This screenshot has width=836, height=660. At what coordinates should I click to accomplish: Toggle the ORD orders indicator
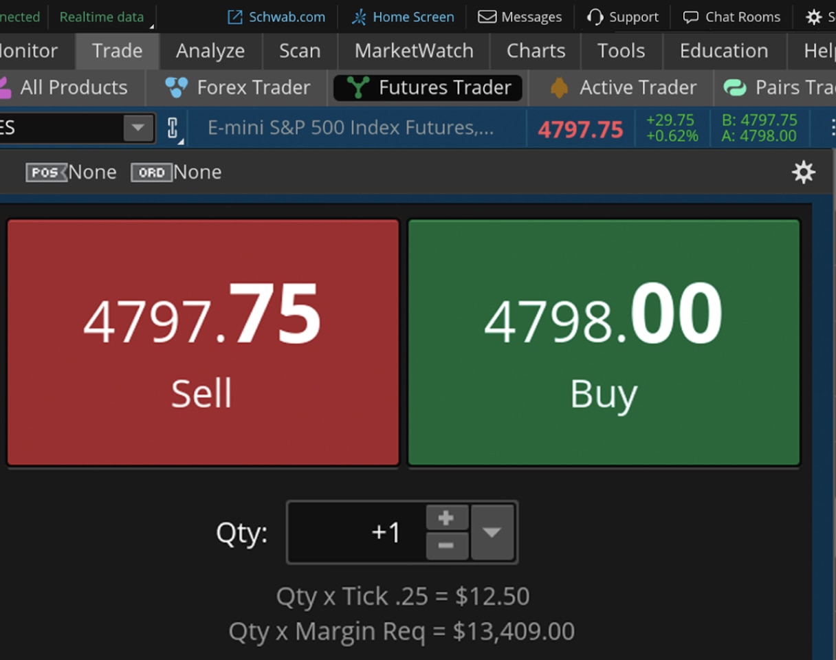point(151,172)
